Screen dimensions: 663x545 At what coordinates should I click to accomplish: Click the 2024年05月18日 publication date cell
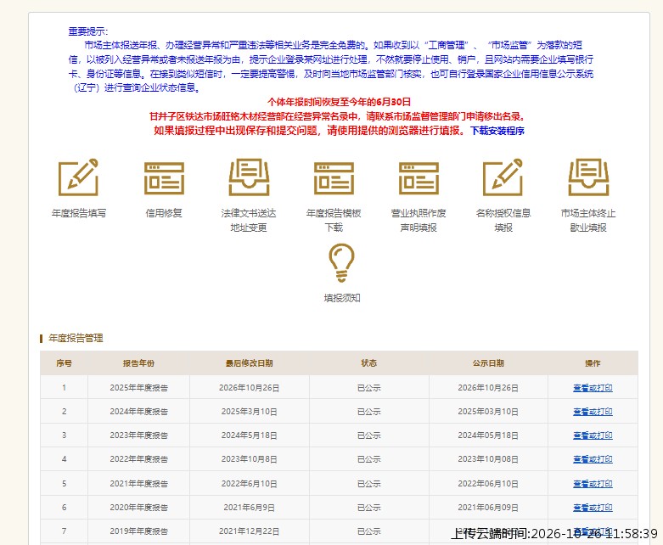tap(488, 435)
